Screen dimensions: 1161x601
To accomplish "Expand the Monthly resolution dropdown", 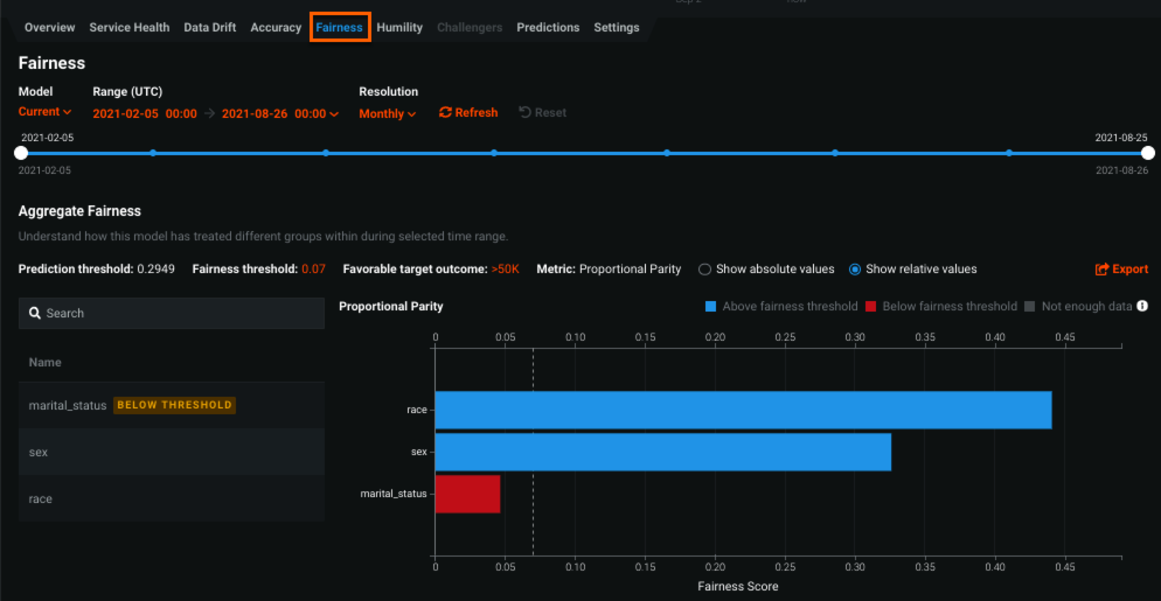I will click(387, 114).
